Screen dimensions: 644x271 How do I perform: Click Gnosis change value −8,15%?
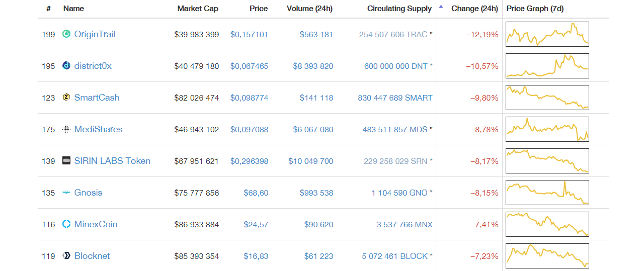(x=484, y=193)
